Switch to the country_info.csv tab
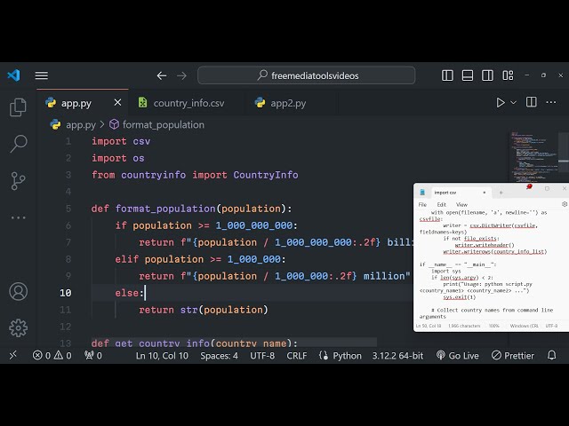Viewport: 569px width, 426px height. pos(188,103)
